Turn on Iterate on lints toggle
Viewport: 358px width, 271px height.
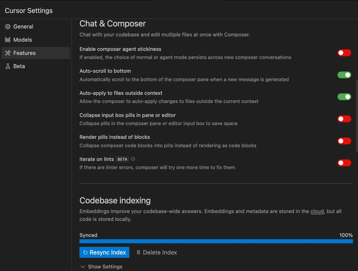(x=344, y=163)
